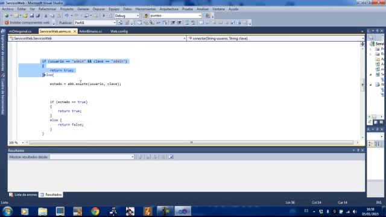Screen dimensions: 386x217
Task: Open File Explorer from the taskbar
Action: [x=43, y=211]
